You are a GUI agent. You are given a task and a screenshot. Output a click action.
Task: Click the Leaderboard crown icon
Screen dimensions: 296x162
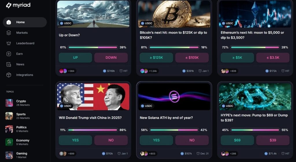[9, 43]
